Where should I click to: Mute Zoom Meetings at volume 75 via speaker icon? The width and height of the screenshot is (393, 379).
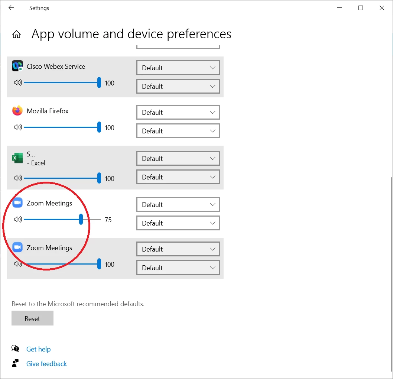(18, 219)
